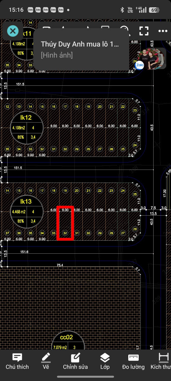
Task: Tap the battery indicator in status bar
Action: click(x=154, y=10)
